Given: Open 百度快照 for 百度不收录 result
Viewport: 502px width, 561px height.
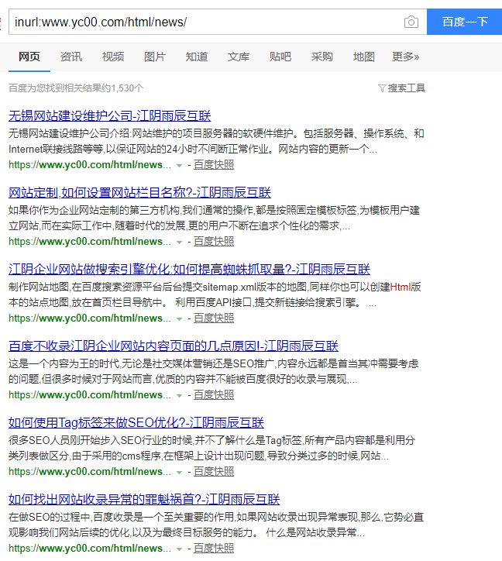Looking at the screenshot, I should (x=214, y=395).
